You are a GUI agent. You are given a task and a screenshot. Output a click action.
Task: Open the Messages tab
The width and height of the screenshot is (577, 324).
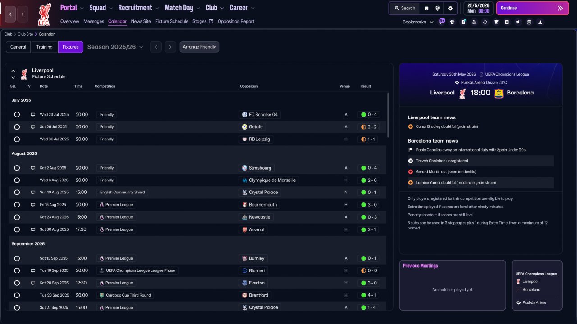(94, 21)
